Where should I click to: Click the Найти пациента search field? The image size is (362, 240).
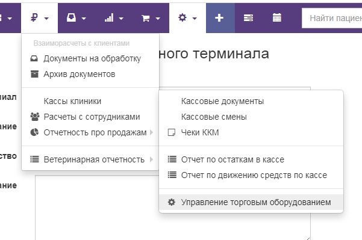click(x=332, y=18)
